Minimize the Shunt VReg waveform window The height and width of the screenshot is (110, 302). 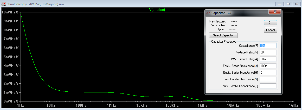pos(279,4)
